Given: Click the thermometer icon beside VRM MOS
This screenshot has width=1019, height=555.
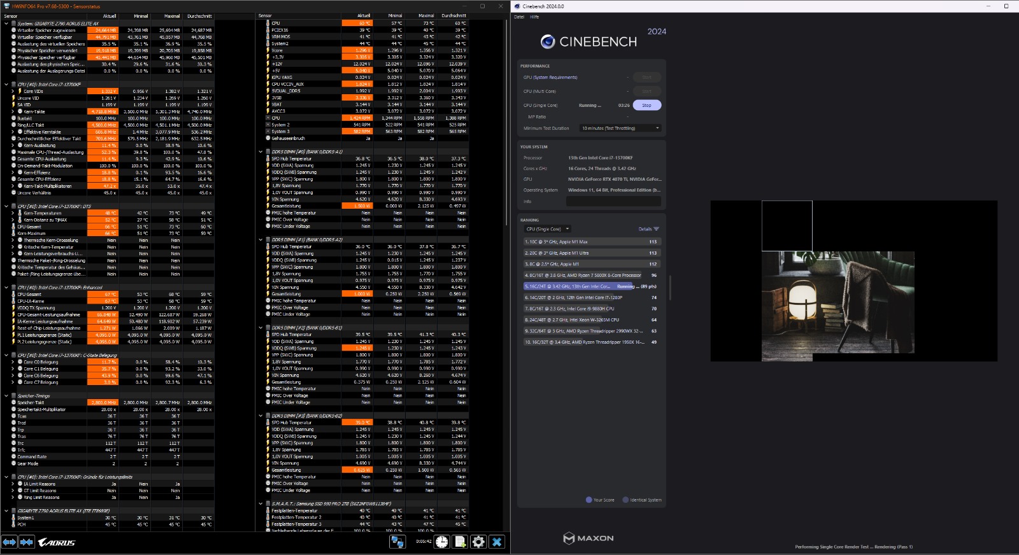Looking at the screenshot, I should (267, 37).
